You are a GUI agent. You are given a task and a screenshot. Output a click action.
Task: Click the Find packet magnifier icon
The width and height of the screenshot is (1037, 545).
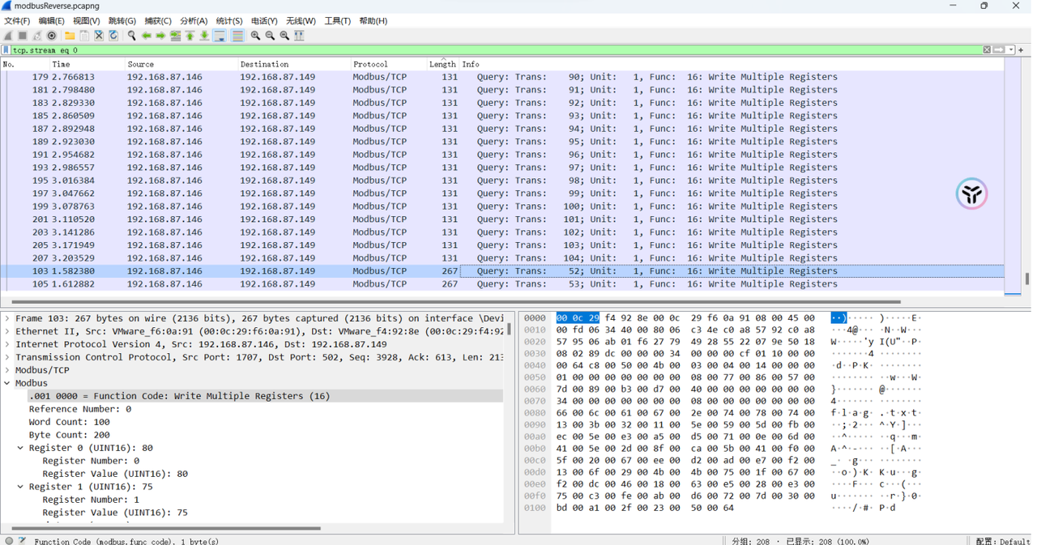tap(131, 36)
